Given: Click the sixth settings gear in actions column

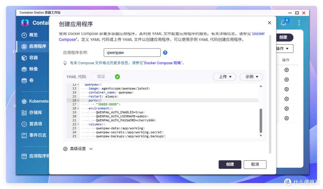Looking at the screenshot, I should click(286, 118).
